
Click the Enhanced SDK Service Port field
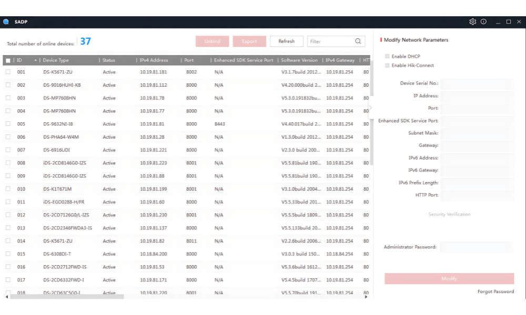tap(478, 121)
